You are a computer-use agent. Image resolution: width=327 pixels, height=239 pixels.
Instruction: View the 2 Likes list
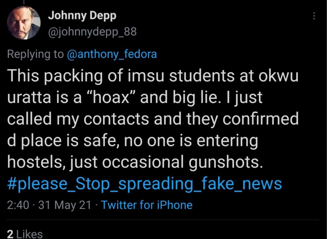click(x=25, y=234)
